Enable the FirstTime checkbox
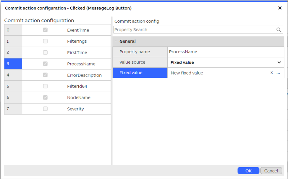288x179 pixels. 45,52
